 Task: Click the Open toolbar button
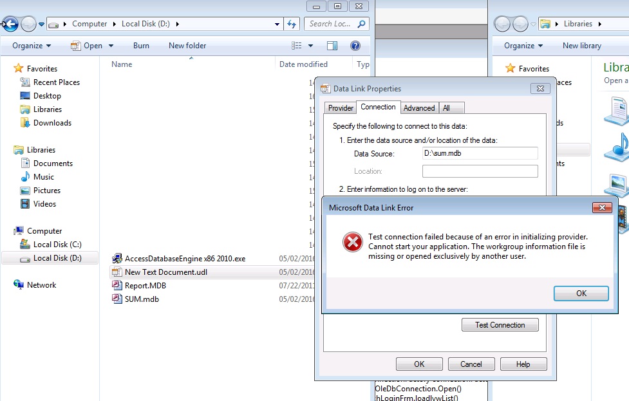[87, 46]
